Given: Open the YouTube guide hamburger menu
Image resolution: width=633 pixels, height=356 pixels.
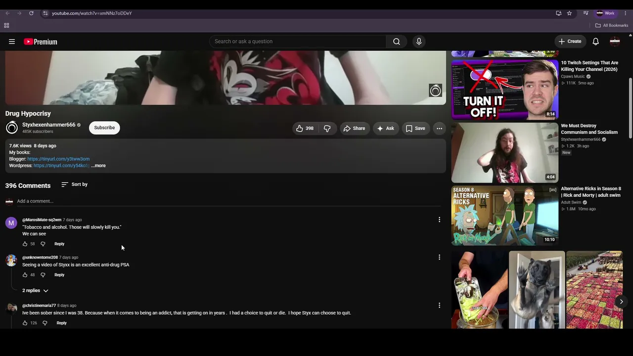Looking at the screenshot, I should (x=12, y=42).
